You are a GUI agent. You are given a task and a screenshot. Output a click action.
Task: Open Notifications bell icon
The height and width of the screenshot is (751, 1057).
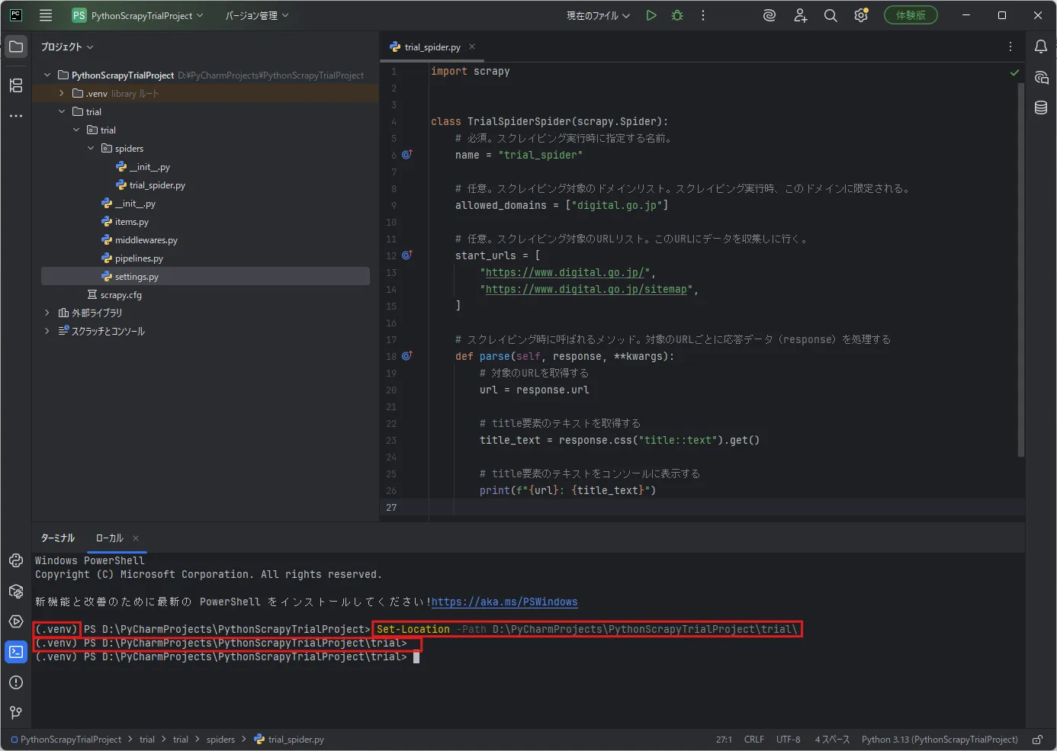point(1041,47)
